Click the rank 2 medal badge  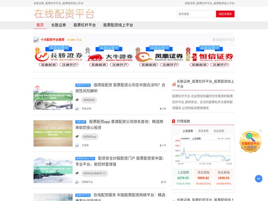pyautogui.click(x=88, y=50)
